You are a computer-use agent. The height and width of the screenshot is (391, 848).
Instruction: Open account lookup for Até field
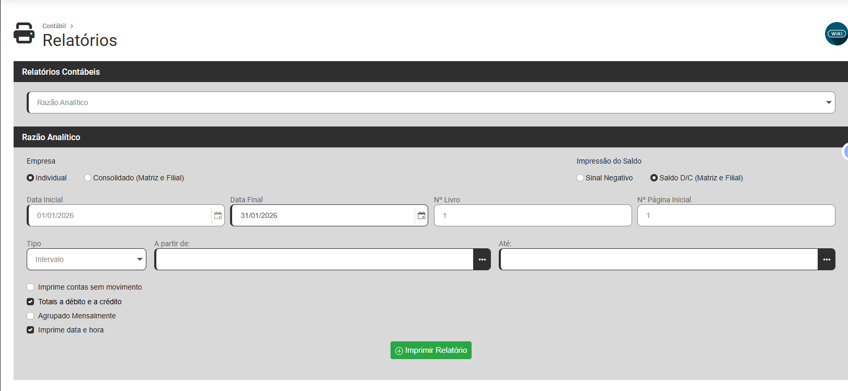coord(827,259)
